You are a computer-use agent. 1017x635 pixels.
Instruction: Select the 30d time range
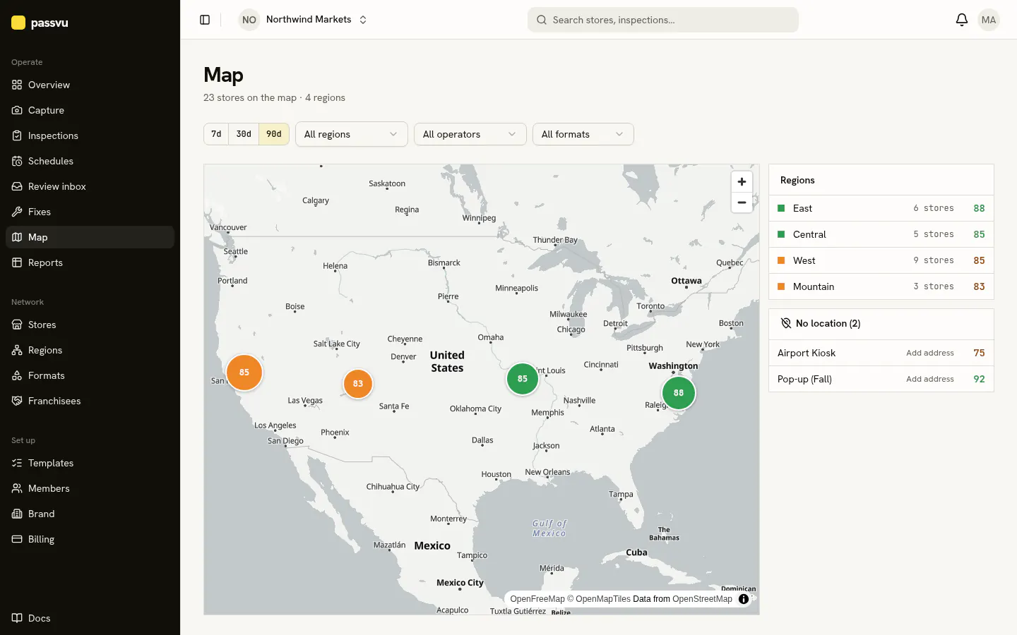[244, 134]
